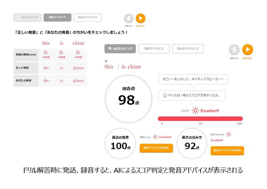Switch to 発音アドバイス tab in the score panel
This screenshot has height=189, width=267.
tap(154, 49)
